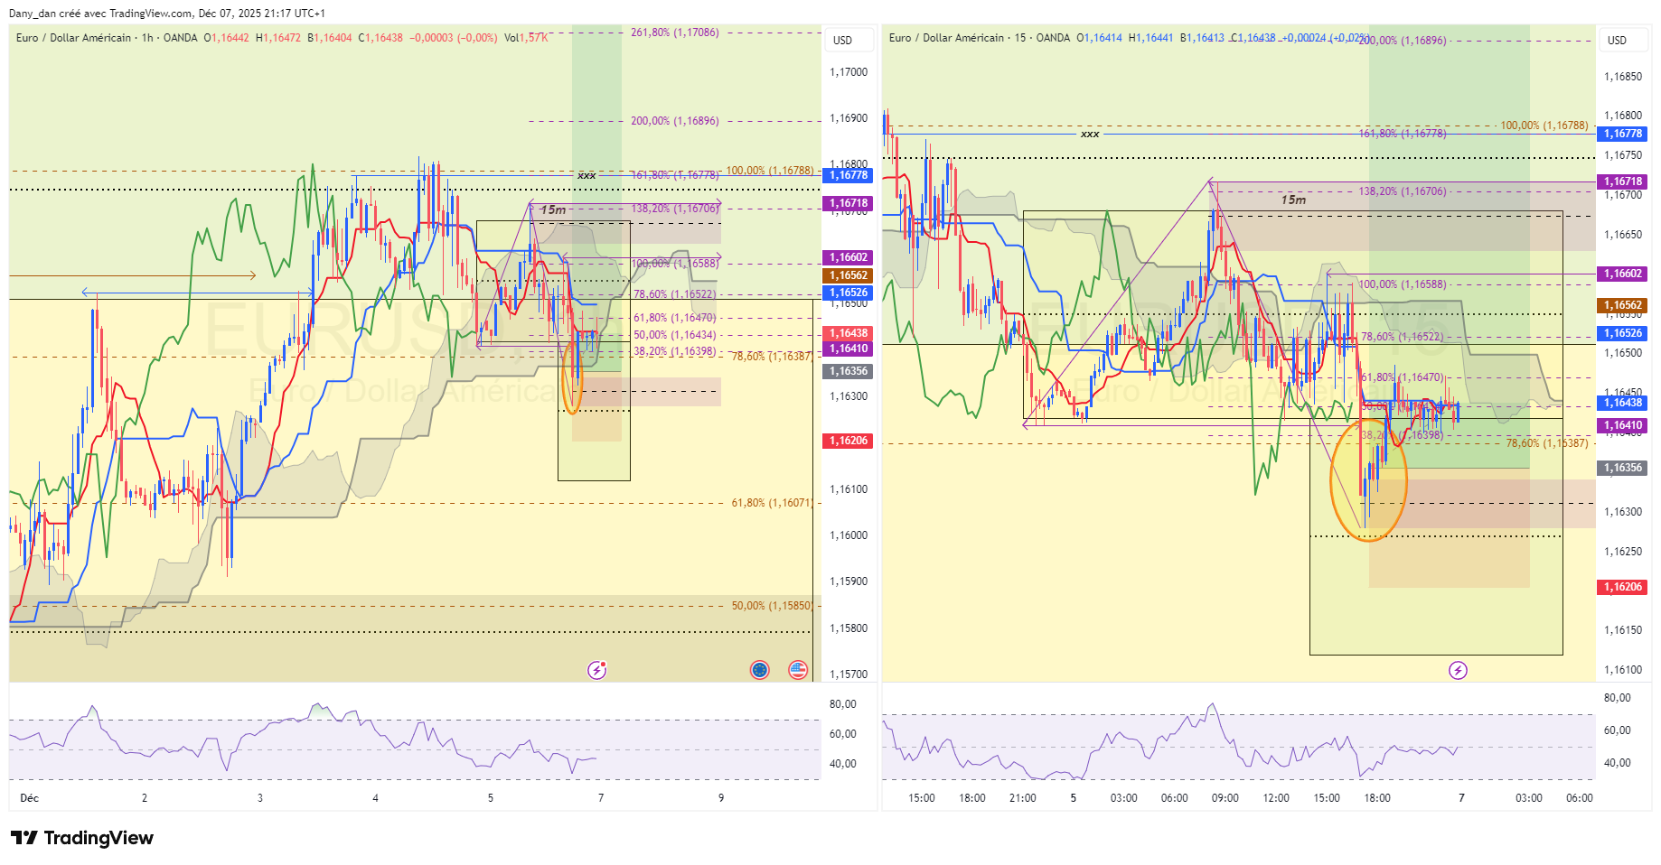This screenshot has height=865, width=1661.
Task: Open the globe economic event icon
Action: 760,670
